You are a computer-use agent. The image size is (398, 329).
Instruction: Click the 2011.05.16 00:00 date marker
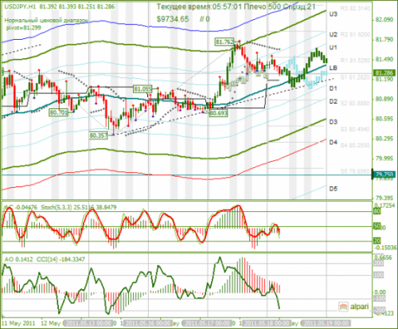[x=148, y=323]
